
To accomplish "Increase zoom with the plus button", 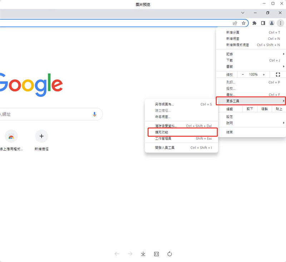I will click(x=264, y=74).
